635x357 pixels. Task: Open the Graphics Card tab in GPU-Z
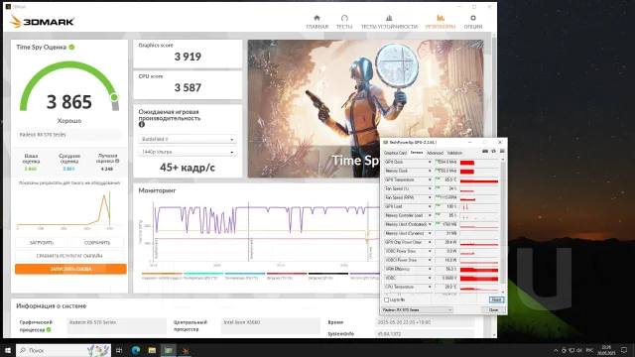click(x=395, y=153)
